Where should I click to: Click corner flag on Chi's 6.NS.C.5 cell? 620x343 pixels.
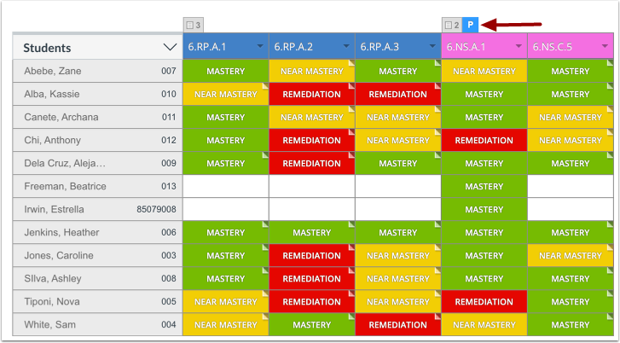[610, 132]
